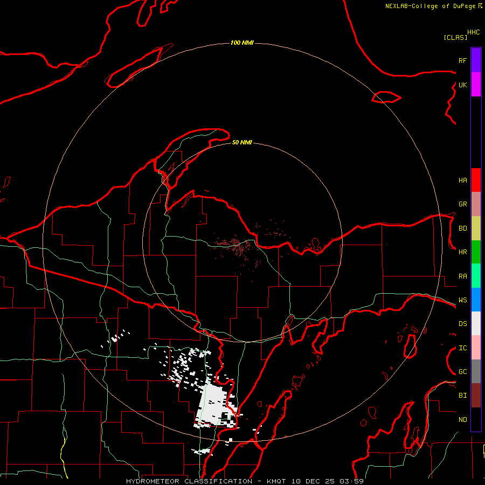Click the 'UK' legend label

click(462, 85)
